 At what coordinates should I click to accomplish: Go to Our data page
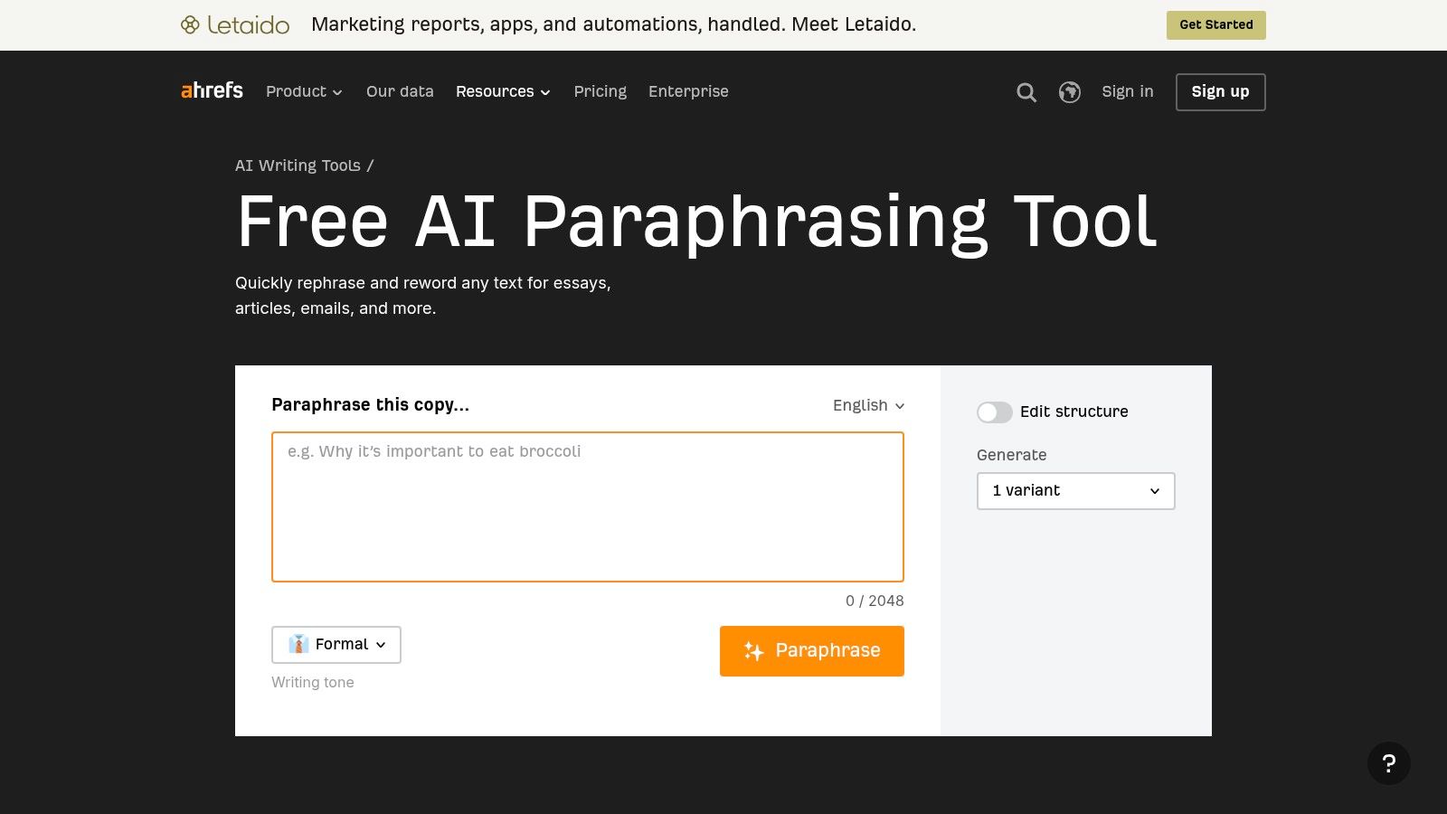click(400, 91)
